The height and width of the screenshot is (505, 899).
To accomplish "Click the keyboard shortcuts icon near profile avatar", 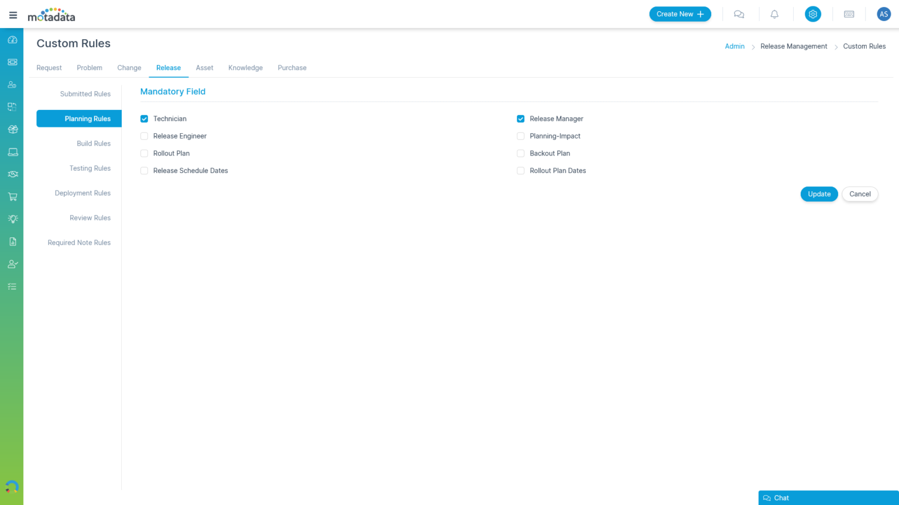I will pyautogui.click(x=849, y=14).
